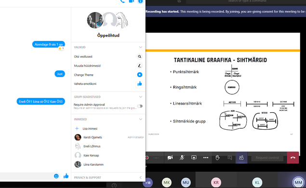Expand the PRIVACY & SUPPORT section
Screen dimensions: 306x188
141,177
